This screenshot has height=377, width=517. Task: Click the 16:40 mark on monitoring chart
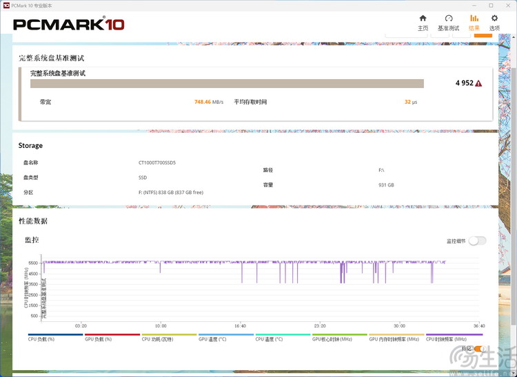point(240,326)
